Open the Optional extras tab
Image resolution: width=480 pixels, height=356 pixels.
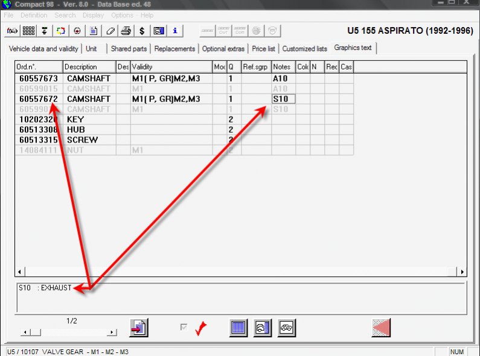(223, 49)
